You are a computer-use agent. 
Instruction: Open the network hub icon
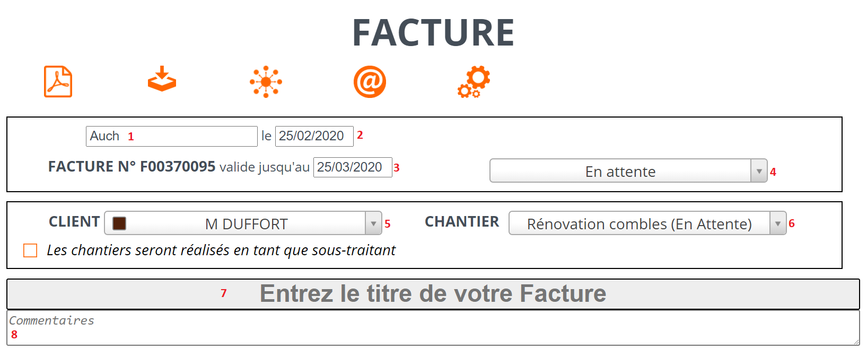[x=266, y=82]
